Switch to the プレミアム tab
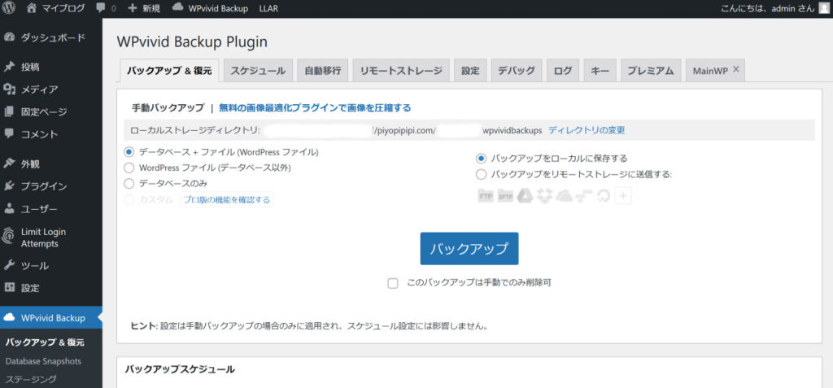This screenshot has height=388, width=833. click(x=651, y=71)
